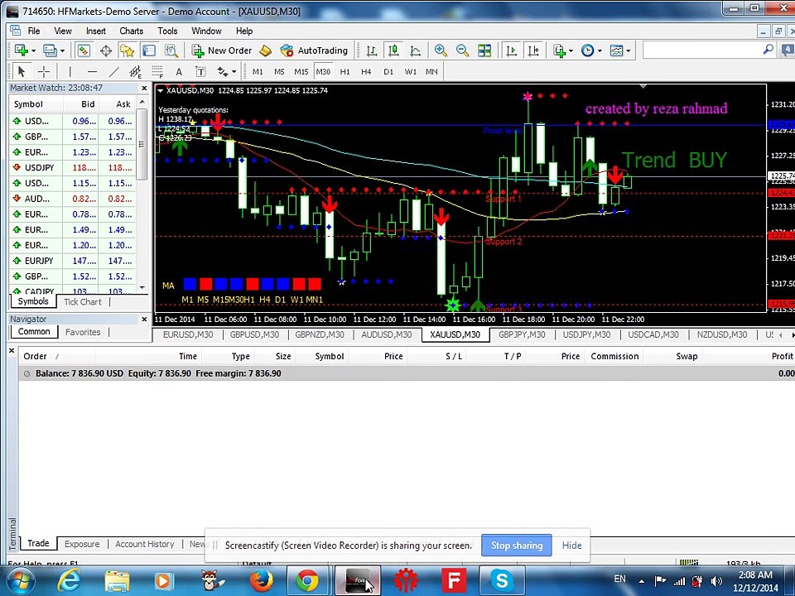
Task: Set timeframe to D1
Action: coord(388,71)
